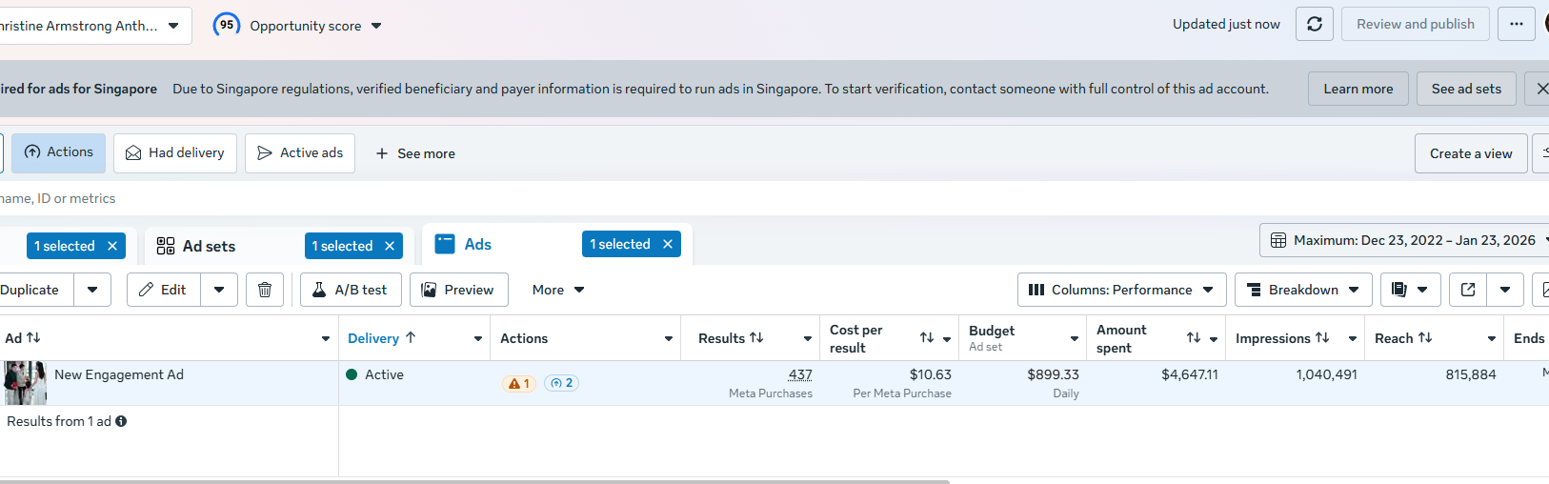Viewport: 1549px width, 484px height.
Task: Open the Breakdown dropdown
Action: (1302, 290)
